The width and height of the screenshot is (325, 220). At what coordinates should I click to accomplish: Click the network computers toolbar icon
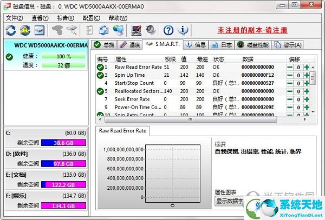pos(118,30)
